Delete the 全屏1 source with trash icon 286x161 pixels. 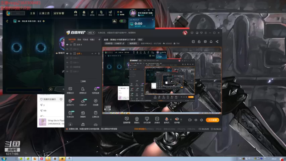(99, 53)
